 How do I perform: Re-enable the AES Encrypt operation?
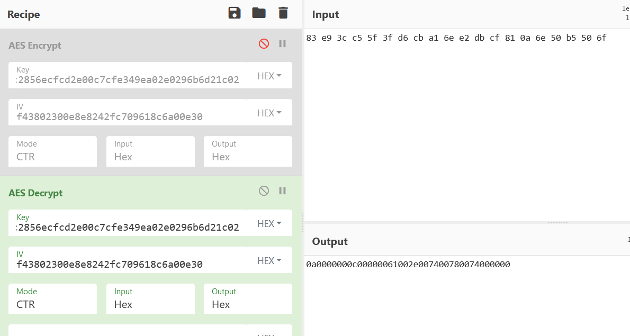(264, 43)
